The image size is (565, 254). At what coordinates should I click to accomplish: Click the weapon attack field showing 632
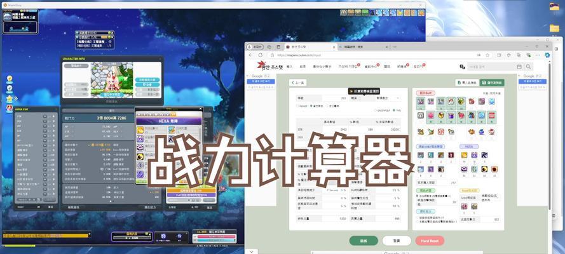pyautogui.click(x=491, y=219)
